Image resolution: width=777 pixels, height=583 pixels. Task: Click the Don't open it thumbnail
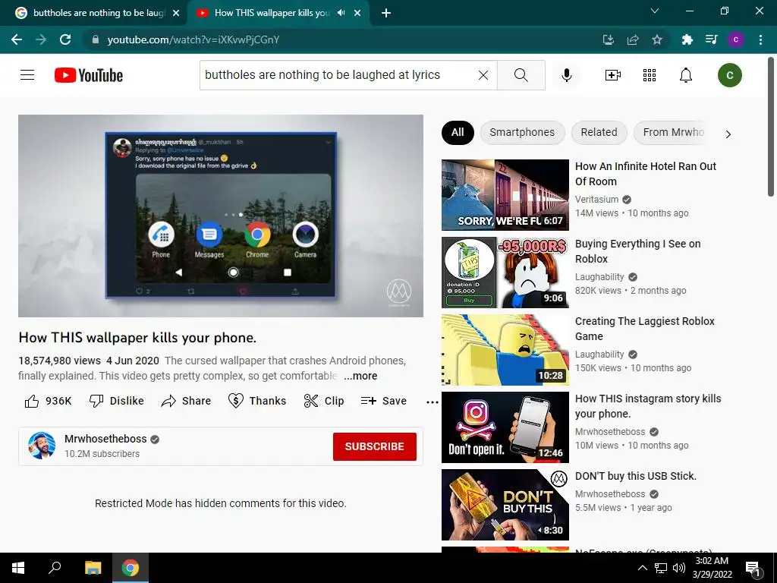[x=505, y=427]
